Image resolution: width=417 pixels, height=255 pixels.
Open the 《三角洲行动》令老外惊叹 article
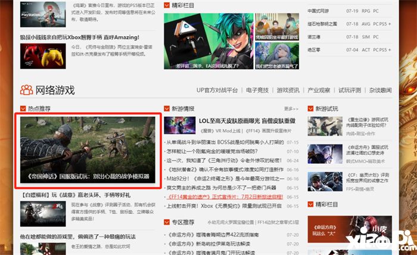click(x=224, y=161)
